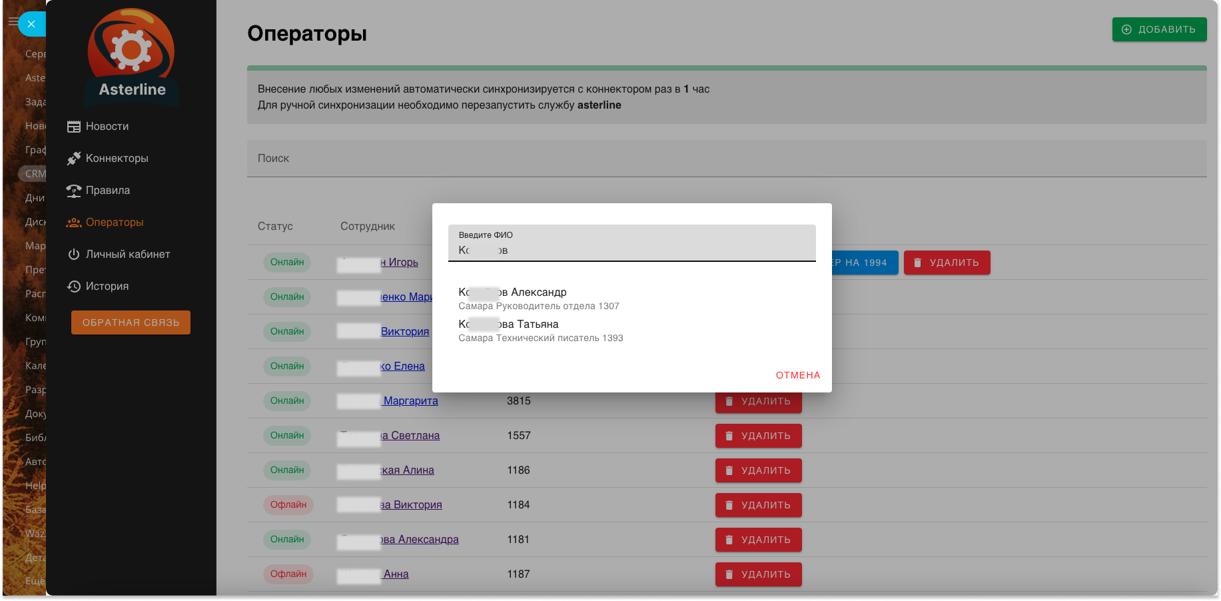Open the Виктория link in the 1184 row

[x=390, y=505]
